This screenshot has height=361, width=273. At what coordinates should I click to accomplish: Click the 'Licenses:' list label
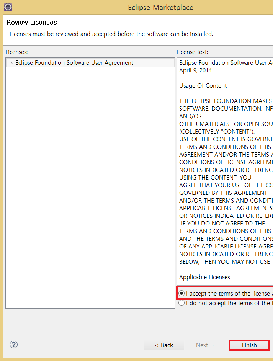click(16, 52)
